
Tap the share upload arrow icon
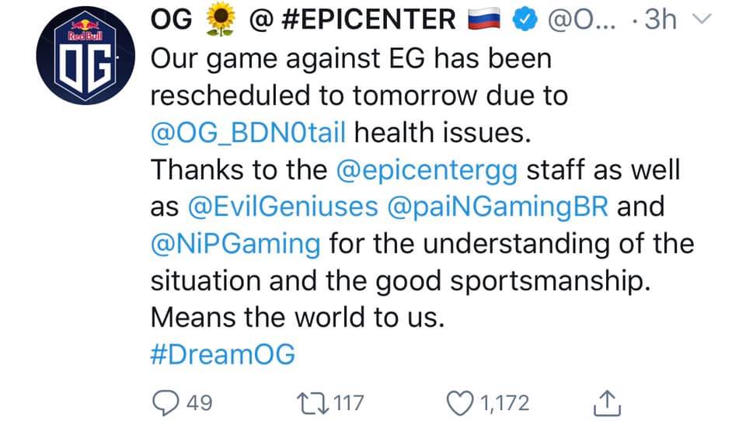pyautogui.click(x=608, y=403)
